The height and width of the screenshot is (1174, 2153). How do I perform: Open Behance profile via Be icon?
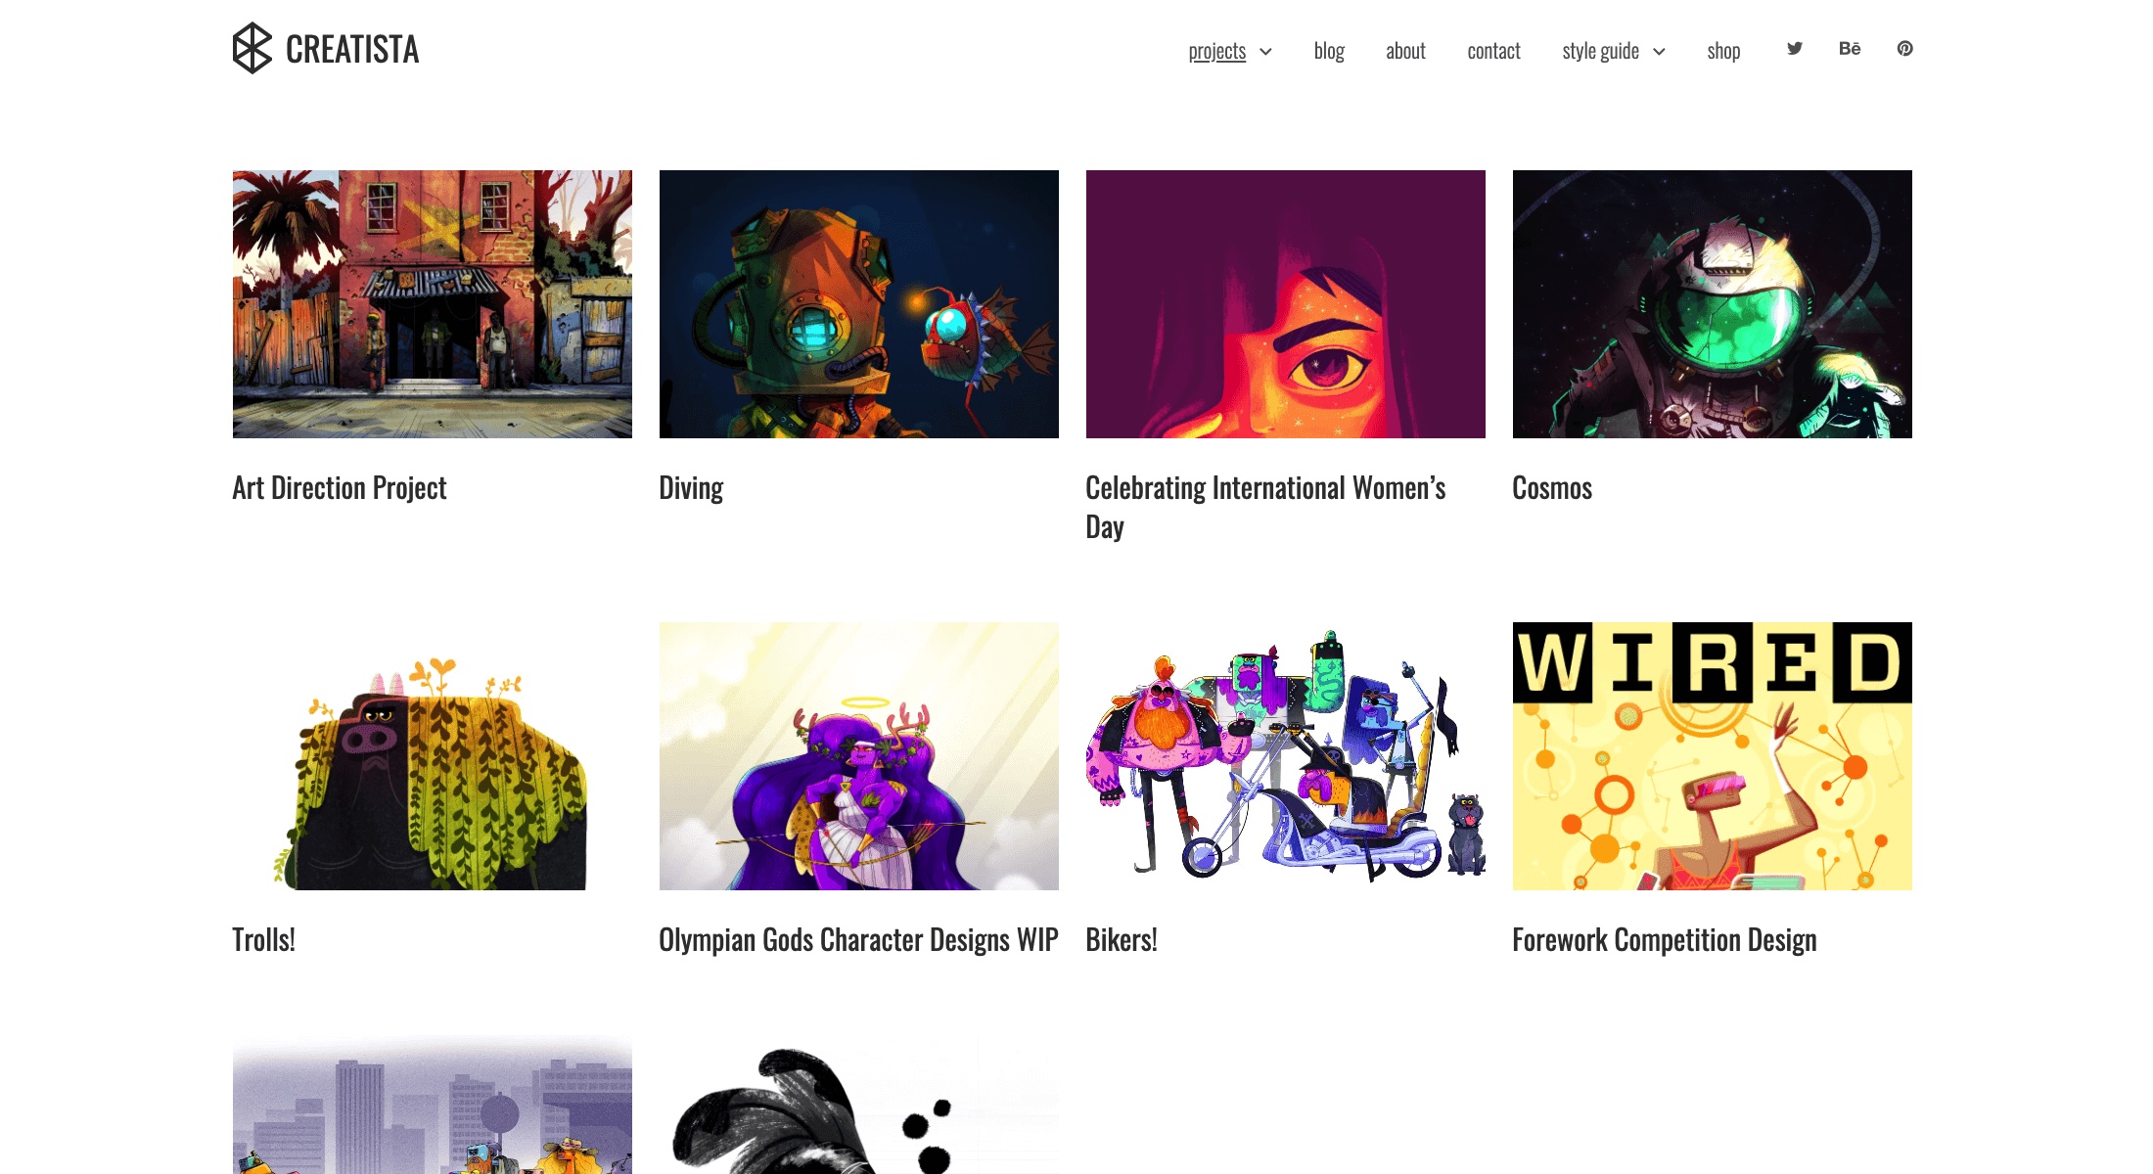tap(1851, 48)
